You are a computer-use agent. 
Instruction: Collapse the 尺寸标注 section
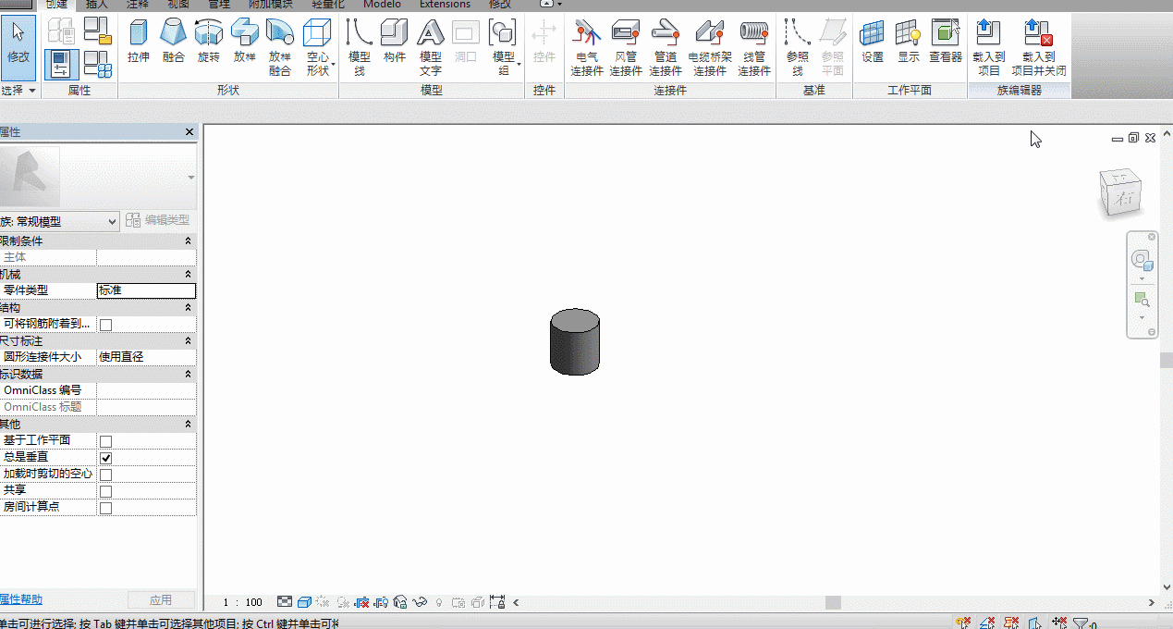188,341
